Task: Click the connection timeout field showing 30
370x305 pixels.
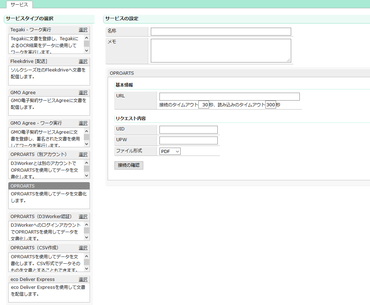Action: tap(204, 105)
